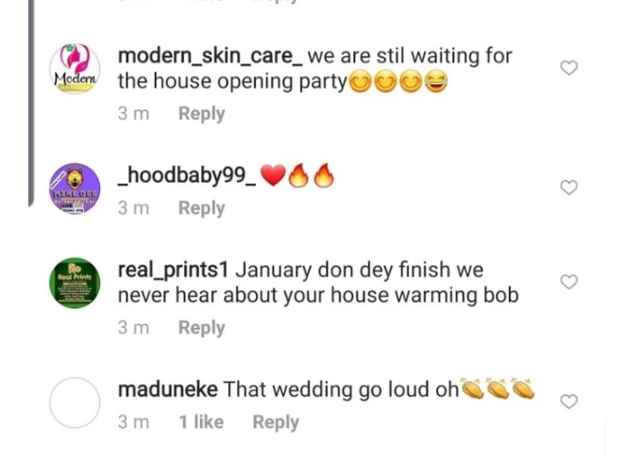
Task: Open real_prints1 username link
Action: tap(173, 270)
